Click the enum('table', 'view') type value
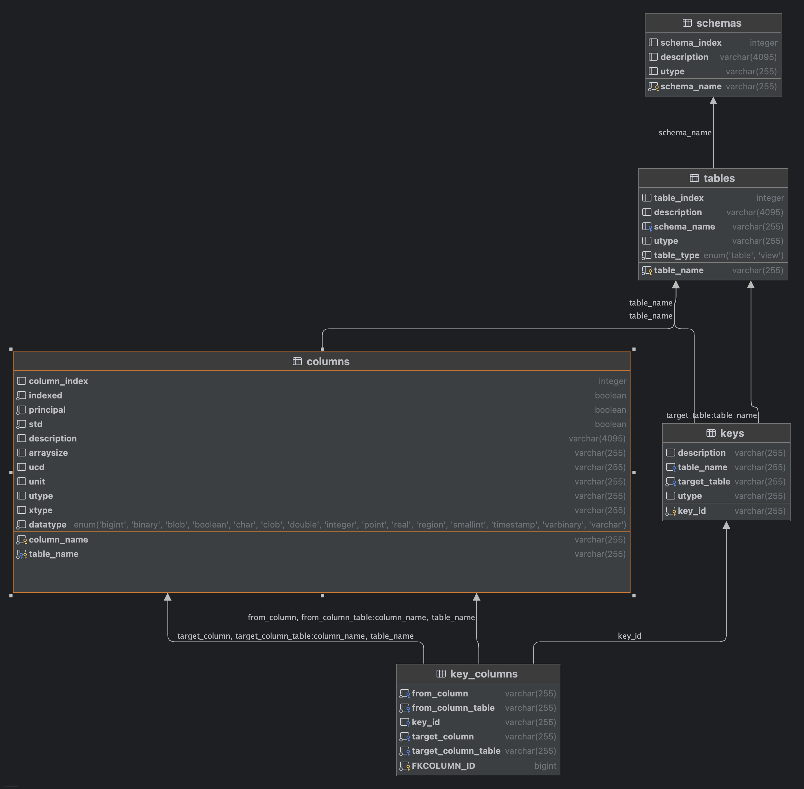 pyautogui.click(x=743, y=256)
